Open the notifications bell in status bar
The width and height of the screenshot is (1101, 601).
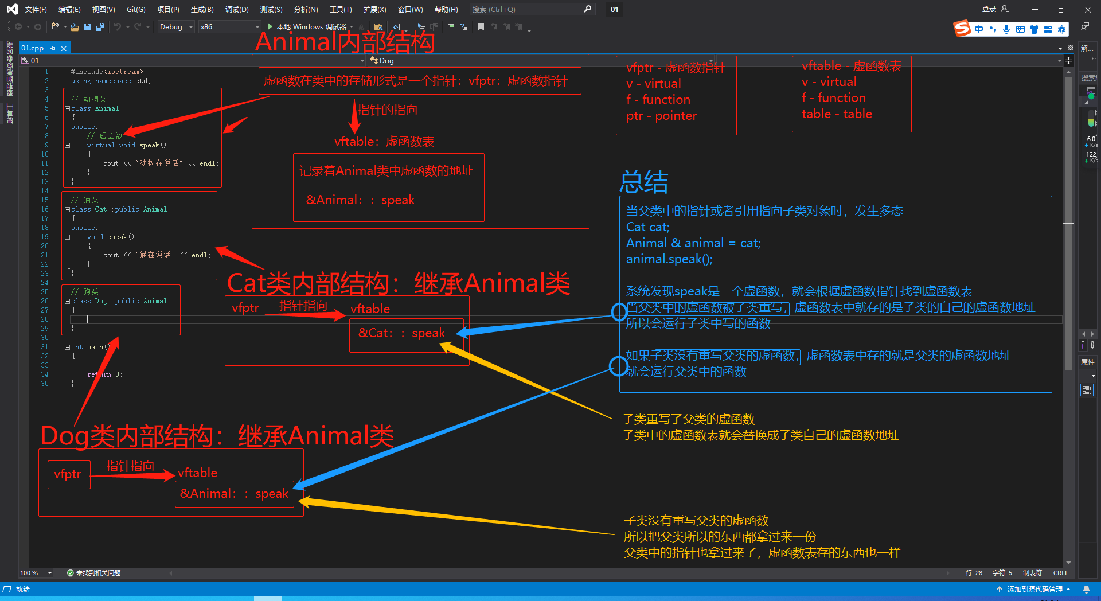point(1086,589)
